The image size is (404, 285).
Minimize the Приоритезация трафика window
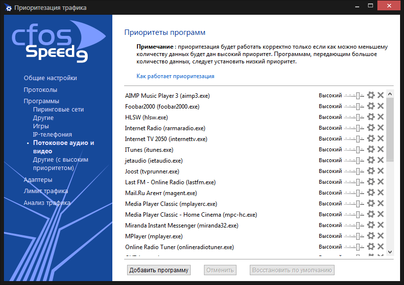[357, 6]
